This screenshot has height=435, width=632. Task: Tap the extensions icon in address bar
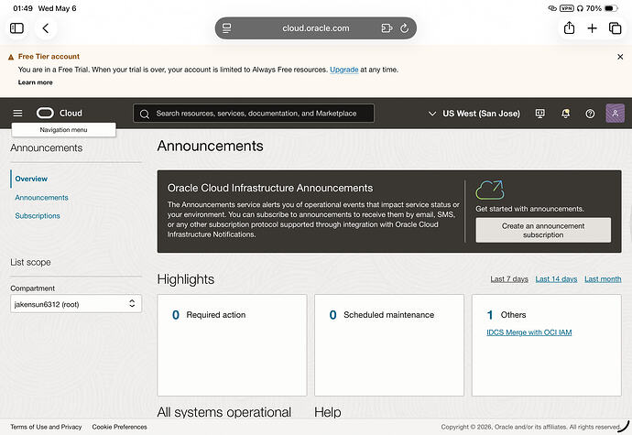(387, 28)
